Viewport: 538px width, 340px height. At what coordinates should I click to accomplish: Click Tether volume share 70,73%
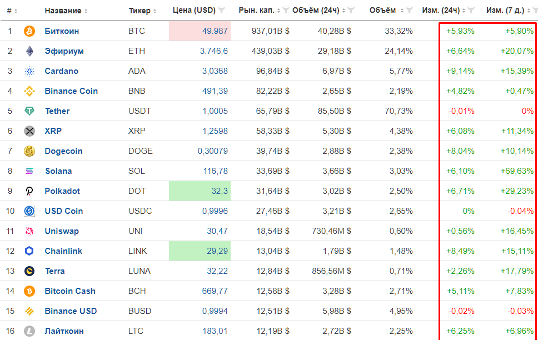398,111
